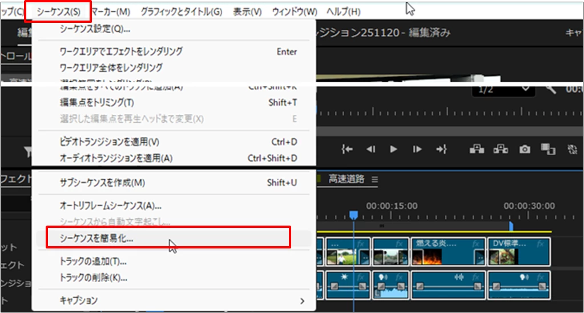
Task: Click fade-in handle on audio under 燃える炎
Action: pyautogui.click(x=420, y=287)
